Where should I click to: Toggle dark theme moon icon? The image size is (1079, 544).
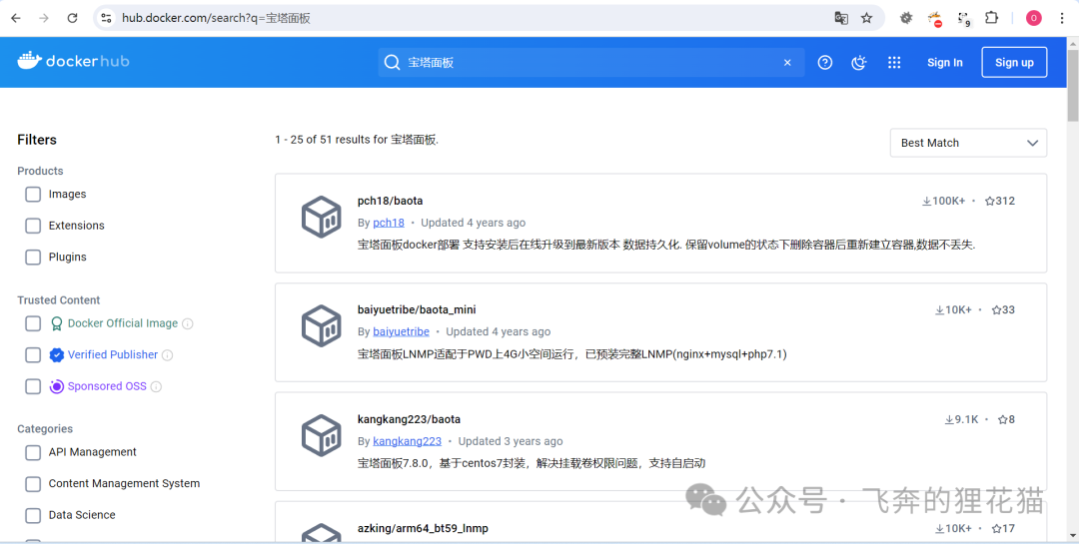859,63
